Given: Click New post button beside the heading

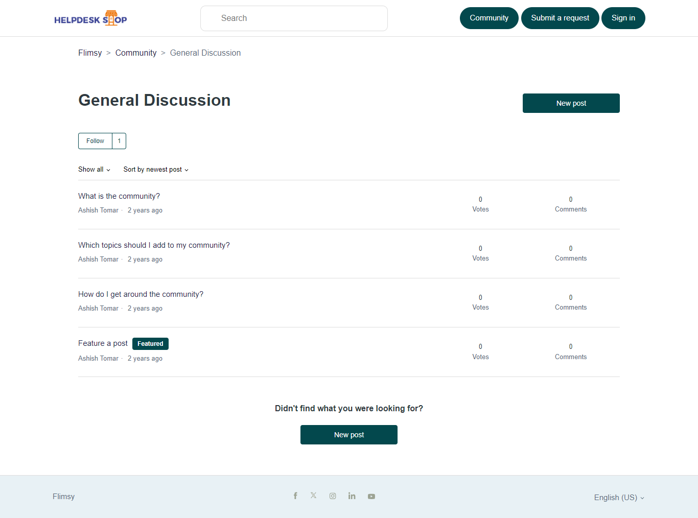Looking at the screenshot, I should 571,103.
